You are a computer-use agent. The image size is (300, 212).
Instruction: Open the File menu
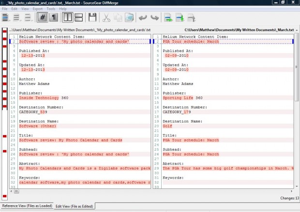(x=4, y=9)
